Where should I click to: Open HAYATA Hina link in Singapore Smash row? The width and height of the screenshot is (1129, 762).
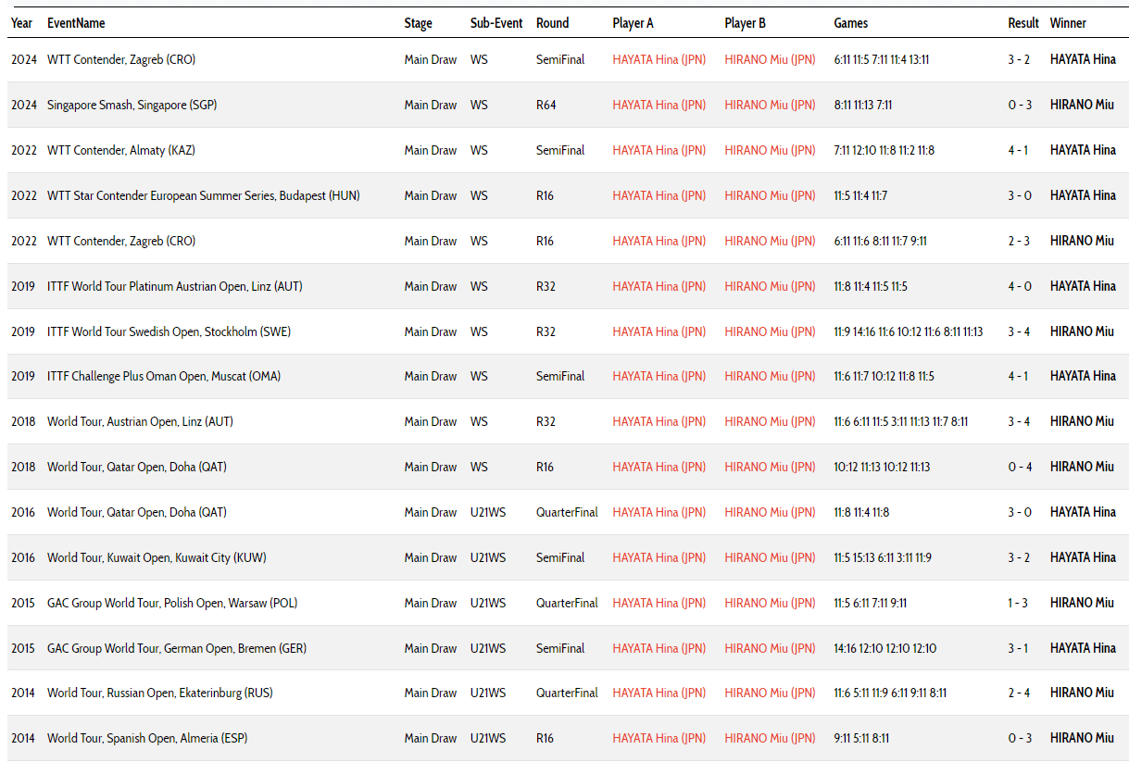click(x=659, y=105)
